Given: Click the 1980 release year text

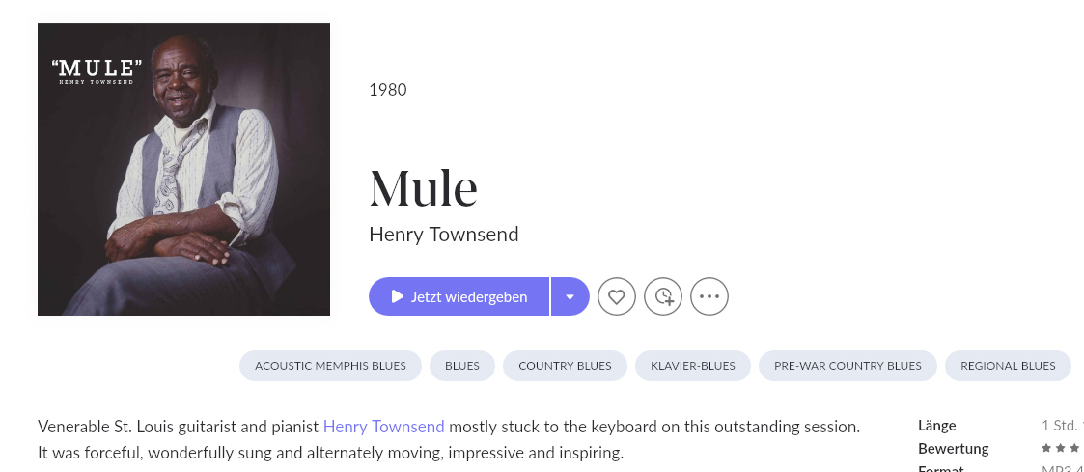Looking at the screenshot, I should 387,90.
